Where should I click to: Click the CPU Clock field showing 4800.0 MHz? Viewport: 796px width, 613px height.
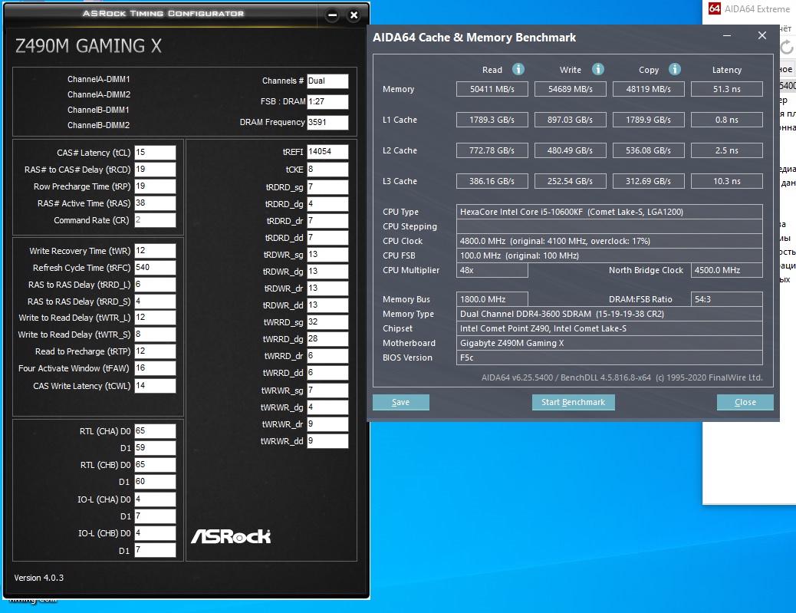610,241
